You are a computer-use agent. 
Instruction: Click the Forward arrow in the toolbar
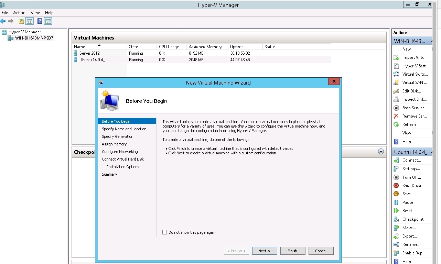click(x=11, y=21)
